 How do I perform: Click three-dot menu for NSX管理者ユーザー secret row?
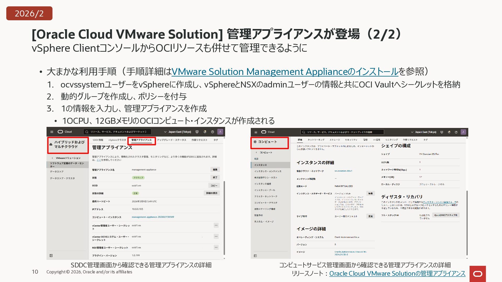216,247
